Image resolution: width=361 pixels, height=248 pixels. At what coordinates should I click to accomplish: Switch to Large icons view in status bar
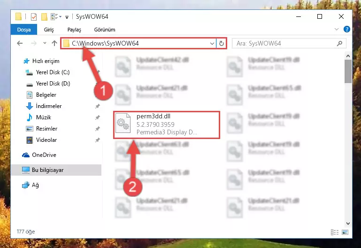point(345,232)
